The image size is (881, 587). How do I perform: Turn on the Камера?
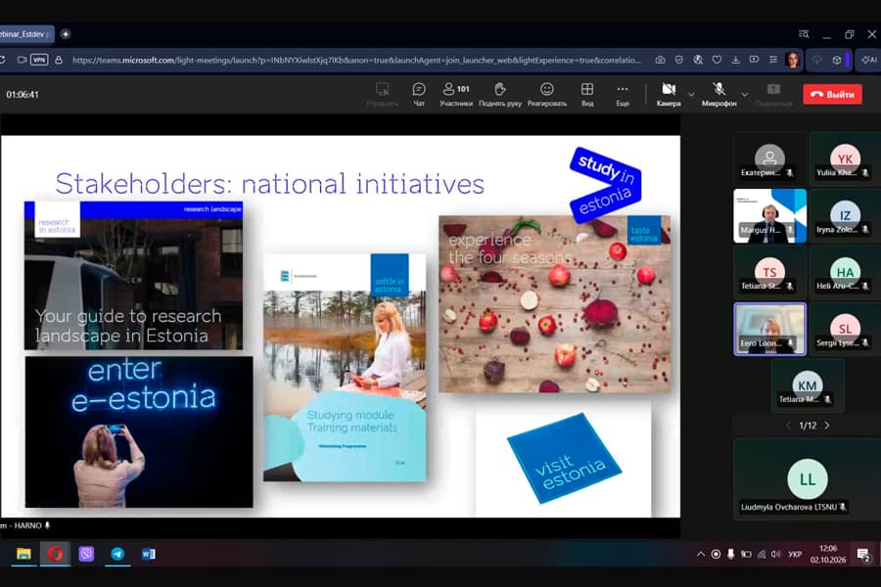click(x=669, y=94)
